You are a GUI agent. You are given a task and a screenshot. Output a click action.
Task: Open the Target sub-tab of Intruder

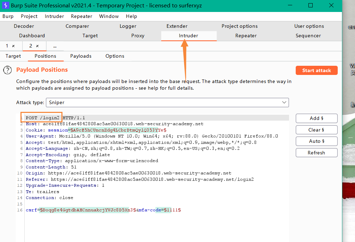(13, 56)
